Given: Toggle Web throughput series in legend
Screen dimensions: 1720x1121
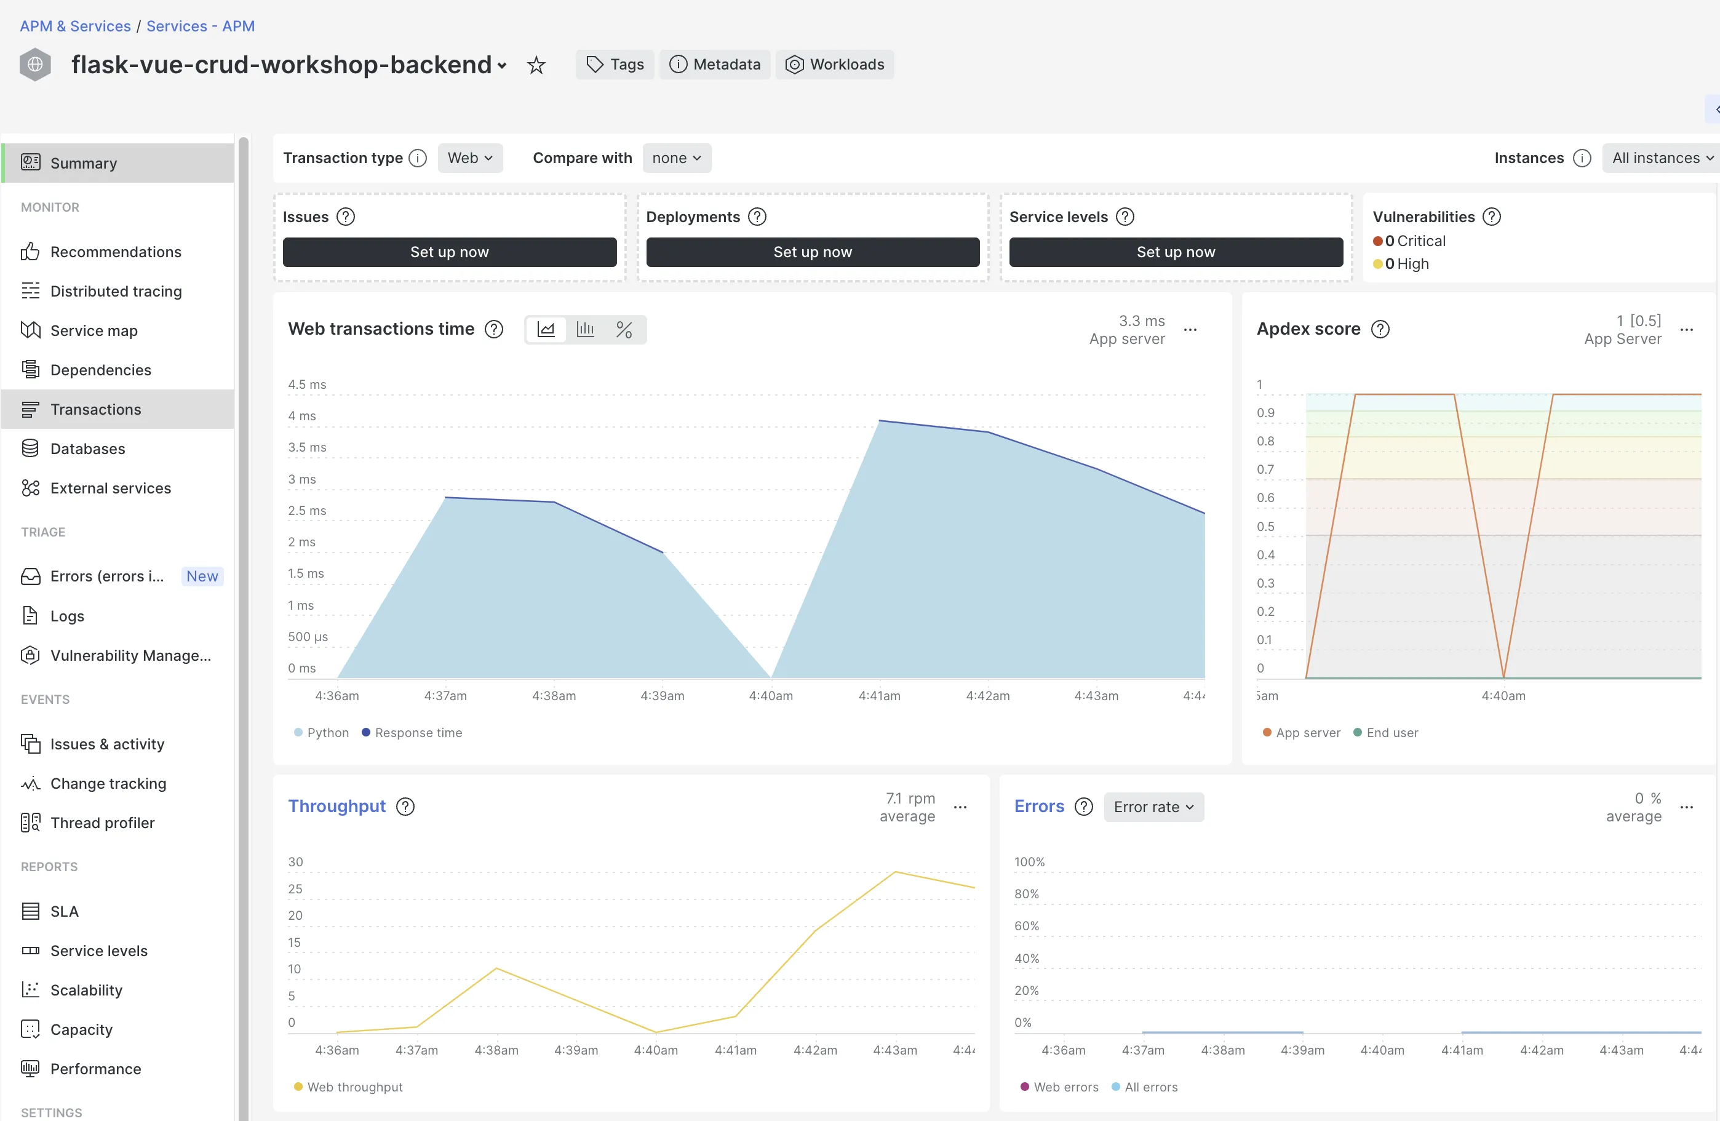Looking at the screenshot, I should [x=348, y=1087].
